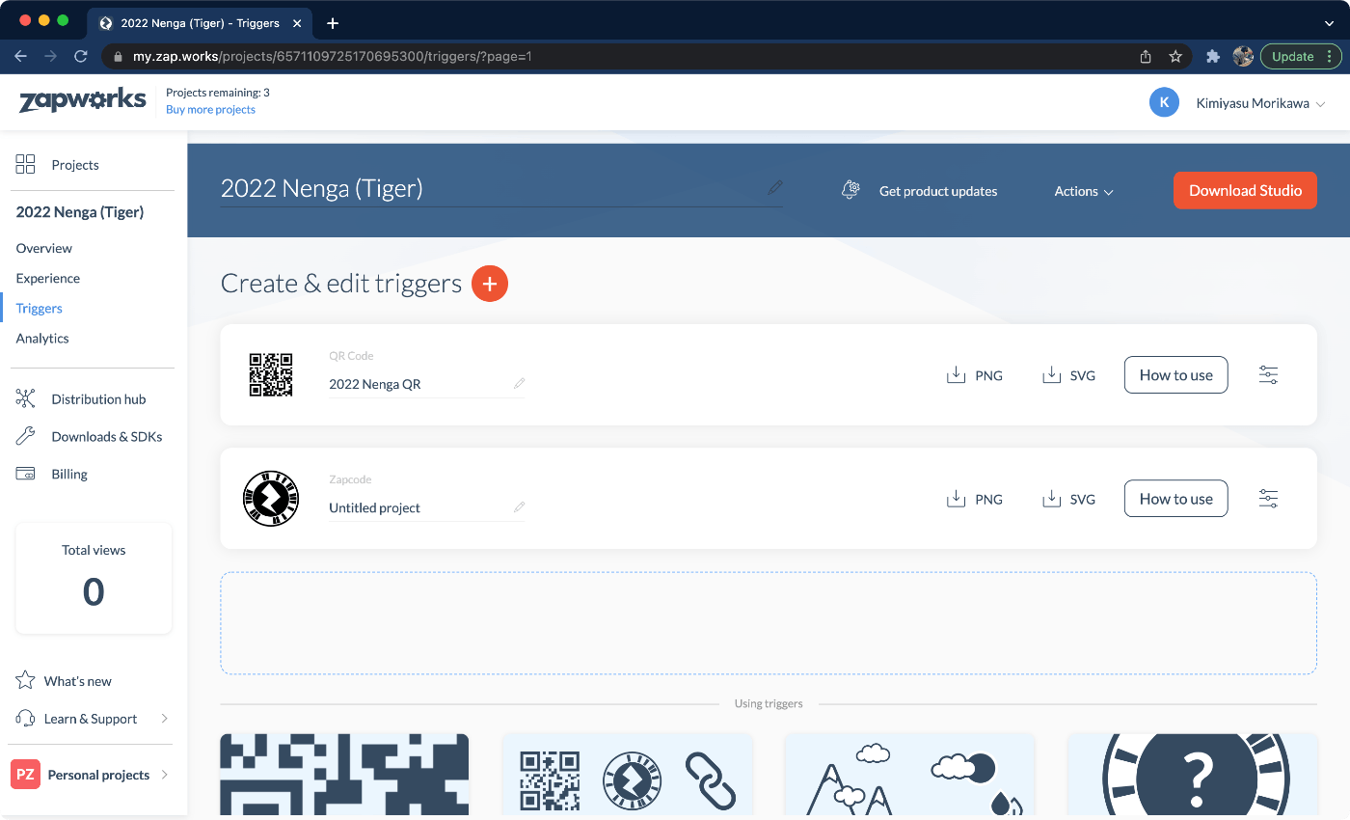The image size is (1350, 820).
Task: Click the pencil next to Untitled project
Action: click(x=519, y=507)
